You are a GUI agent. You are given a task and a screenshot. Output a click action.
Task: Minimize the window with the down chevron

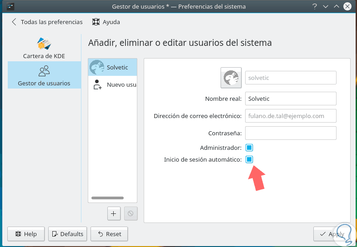(x=326, y=6)
